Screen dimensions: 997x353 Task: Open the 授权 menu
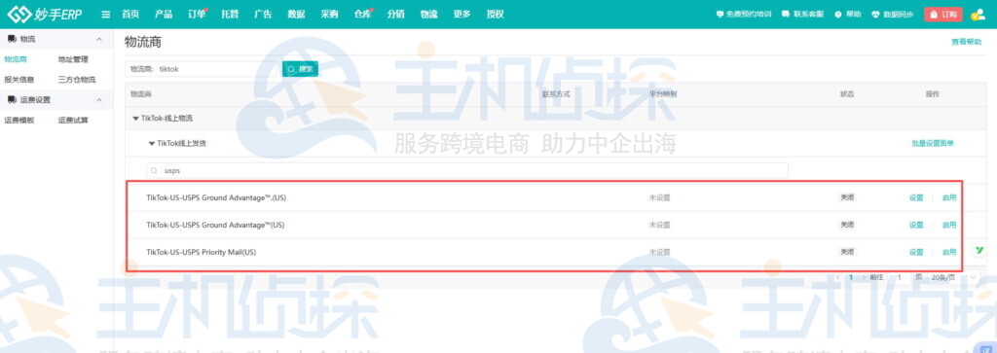click(495, 14)
